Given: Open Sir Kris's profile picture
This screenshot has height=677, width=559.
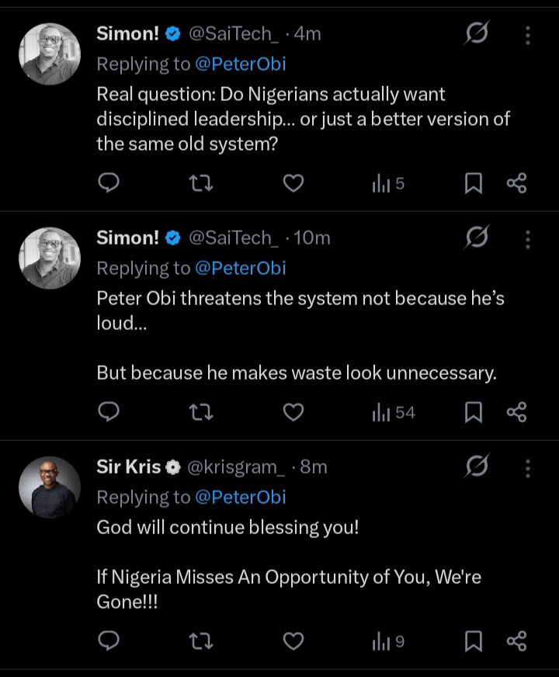Looking at the screenshot, I should [x=50, y=487].
